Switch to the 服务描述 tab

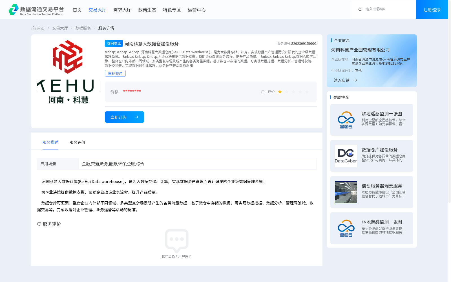[x=50, y=142]
